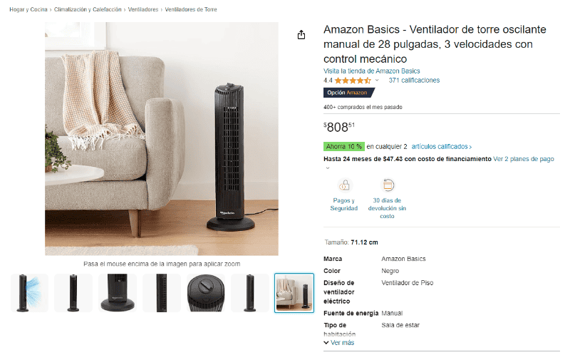570x355 pixels.
Task: Visit the Amazon Basics store link
Action: point(371,71)
